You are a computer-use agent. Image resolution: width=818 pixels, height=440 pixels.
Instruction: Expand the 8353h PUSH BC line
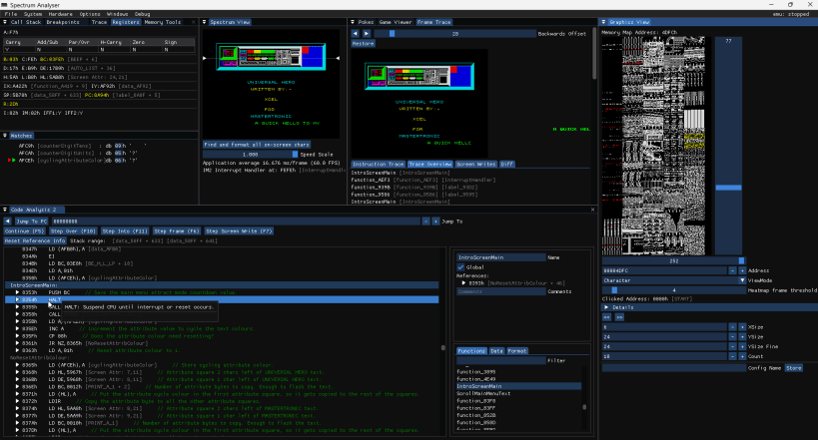17,292
